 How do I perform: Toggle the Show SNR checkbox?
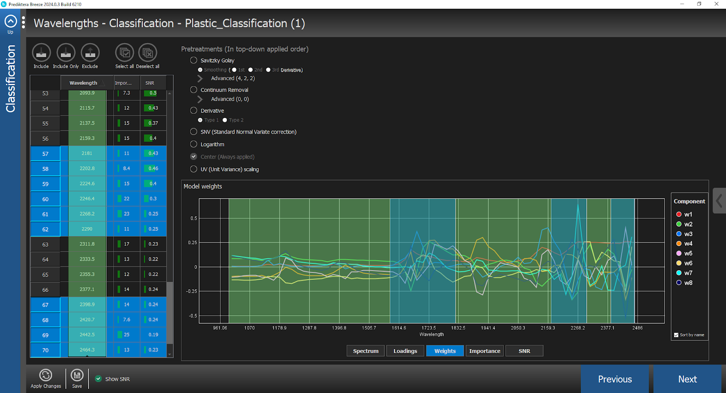point(98,379)
